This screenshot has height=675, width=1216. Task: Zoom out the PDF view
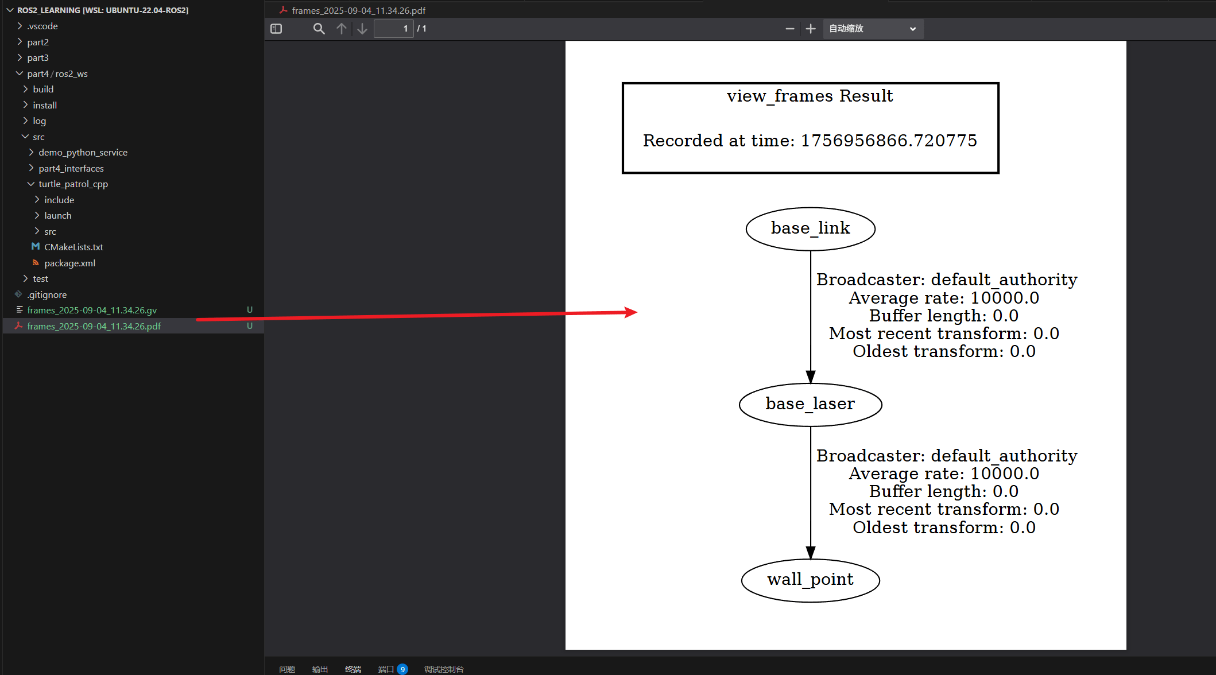789,29
